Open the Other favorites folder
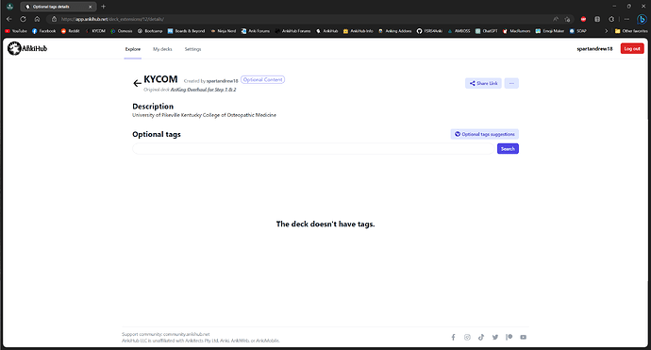Image resolution: width=651 pixels, height=350 pixels. 630,31
